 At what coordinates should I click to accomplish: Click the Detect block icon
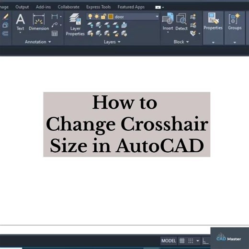coord(181,22)
